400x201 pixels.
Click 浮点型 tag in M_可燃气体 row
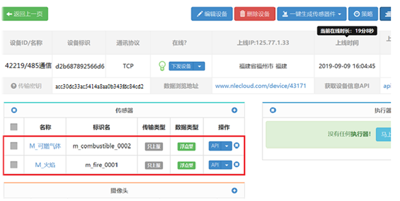187,146
